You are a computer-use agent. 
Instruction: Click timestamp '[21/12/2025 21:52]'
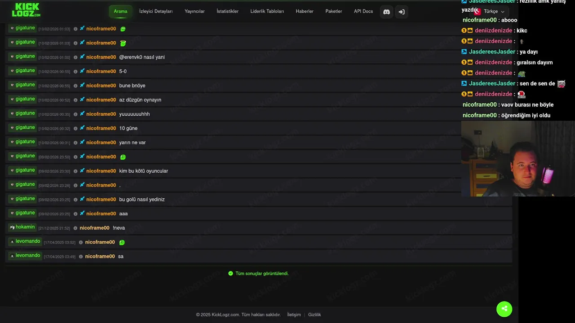[x=54, y=228]
